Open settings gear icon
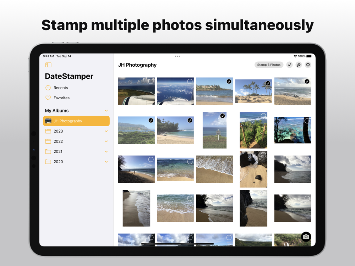Screen dimensions: 355x266 click(x=308, y=65)
